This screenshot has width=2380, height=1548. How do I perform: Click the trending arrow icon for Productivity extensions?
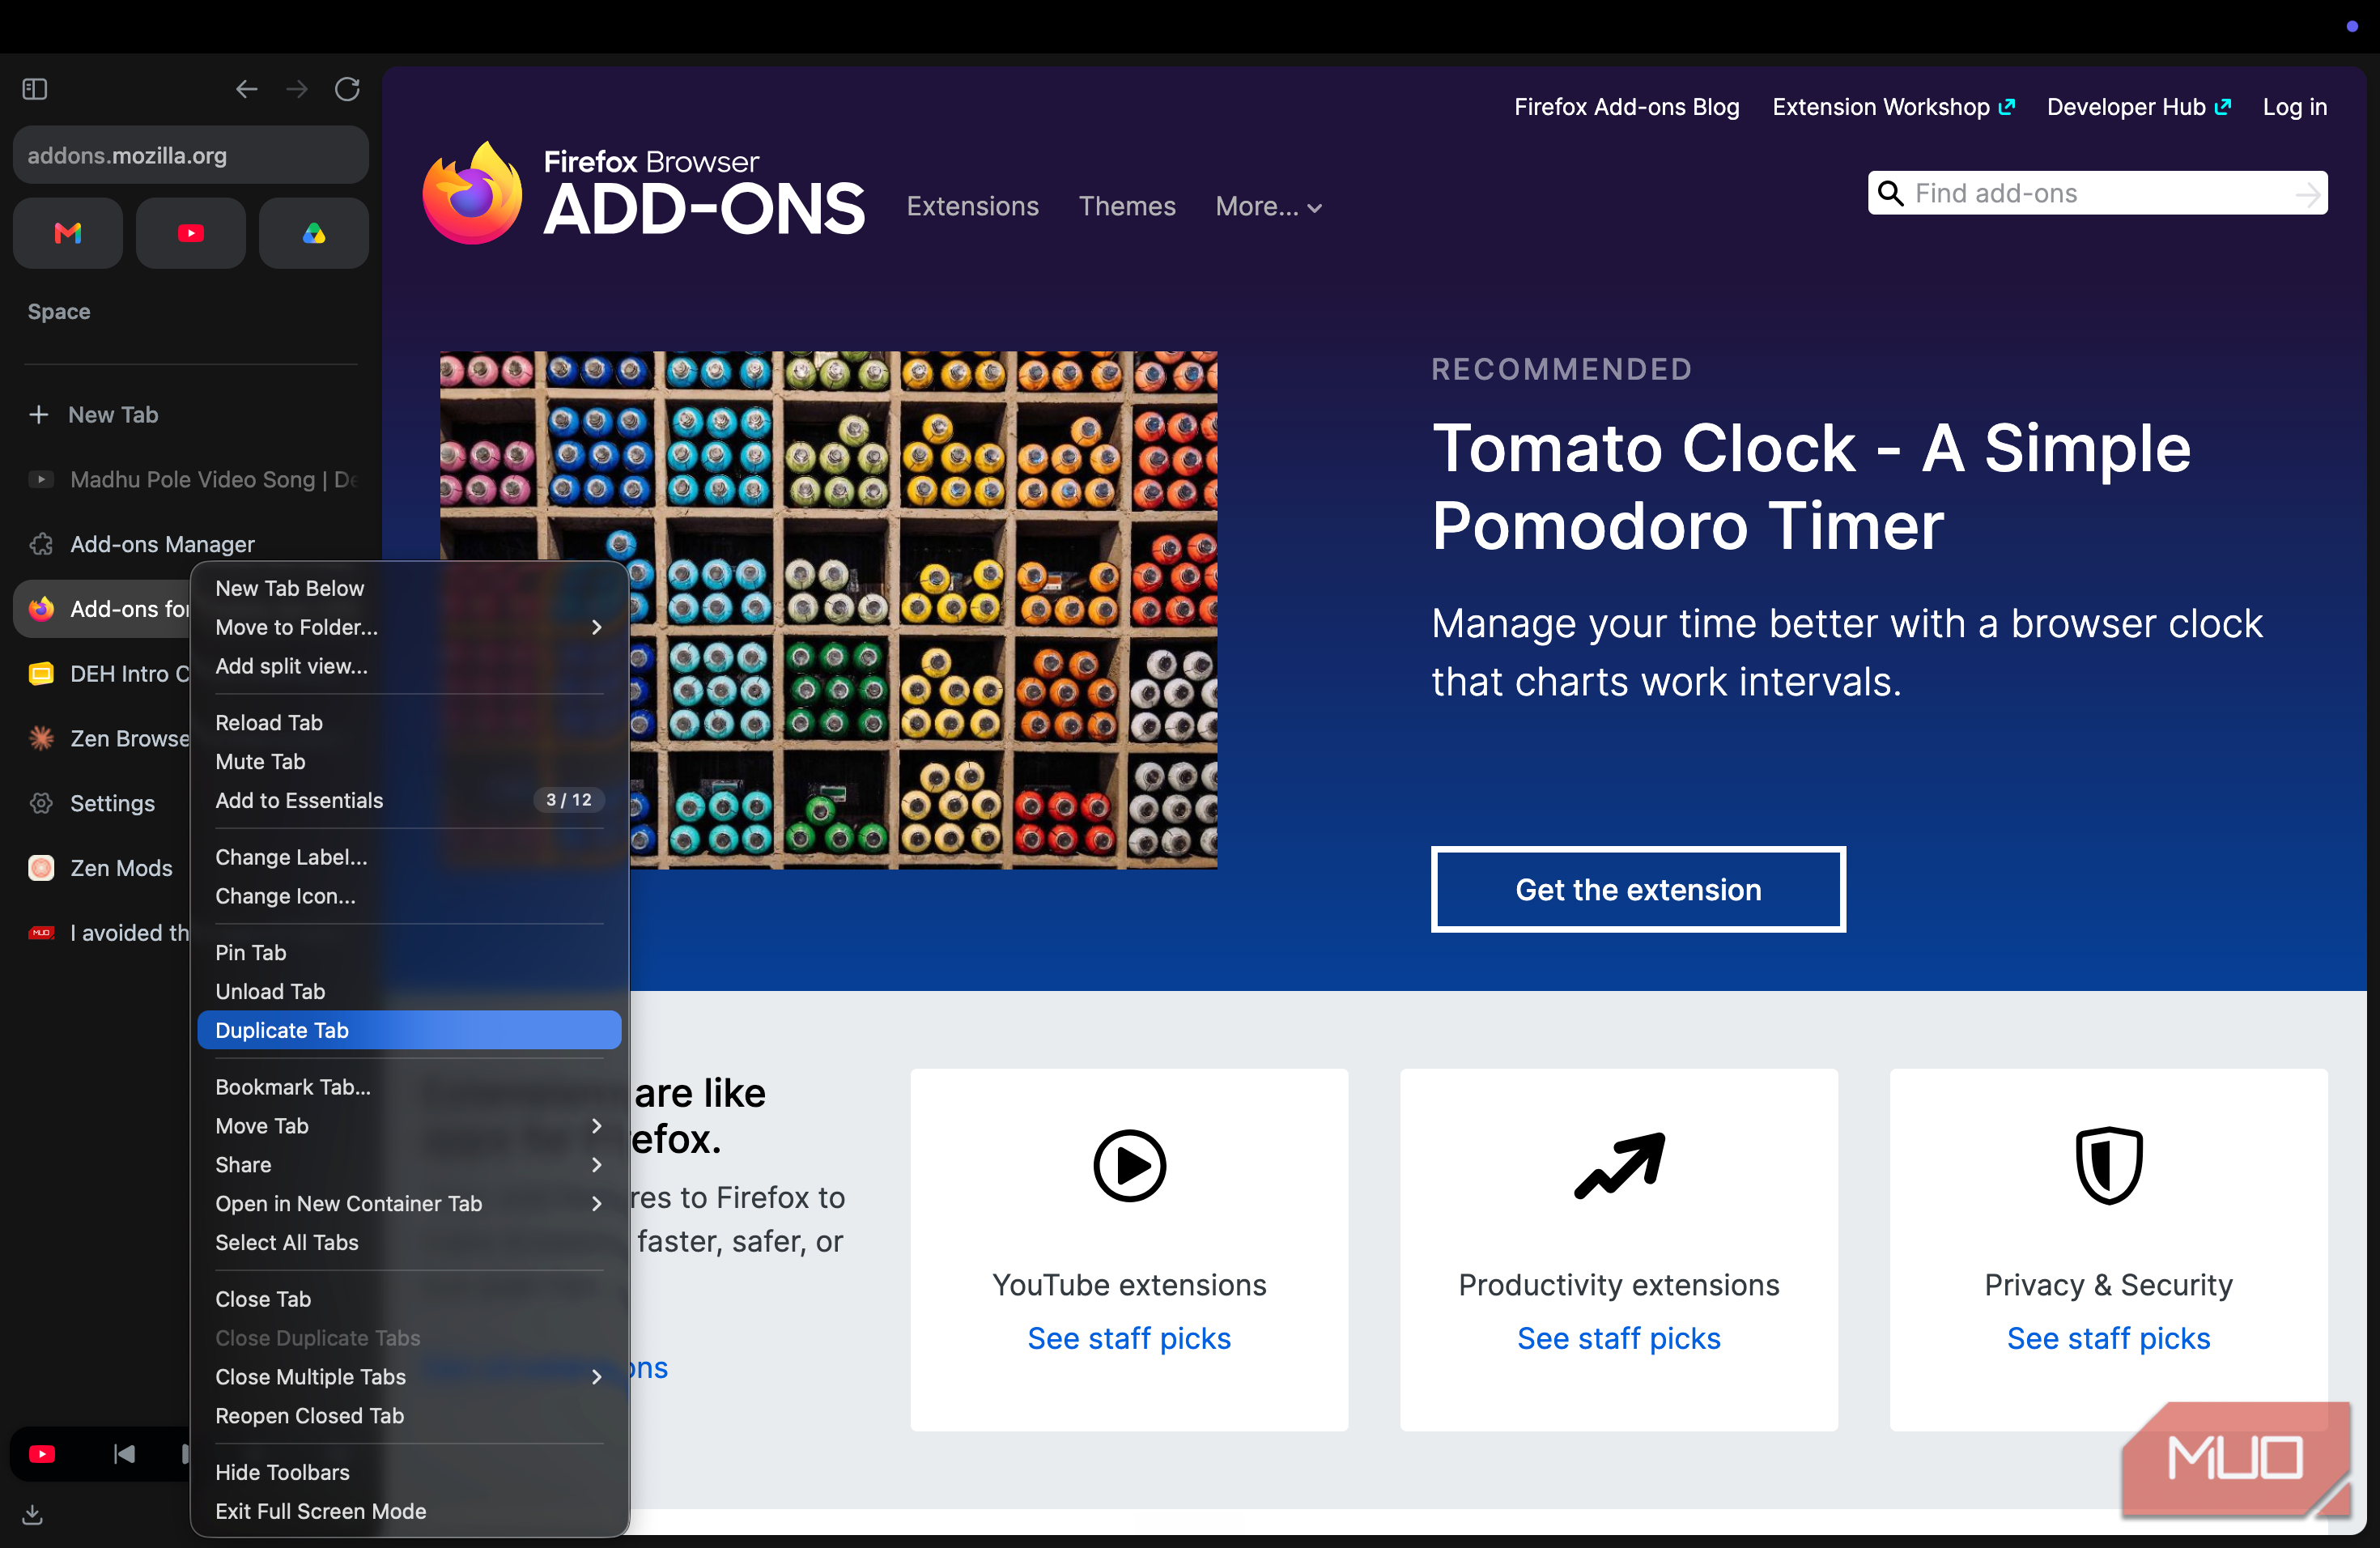(1619, 1165)
